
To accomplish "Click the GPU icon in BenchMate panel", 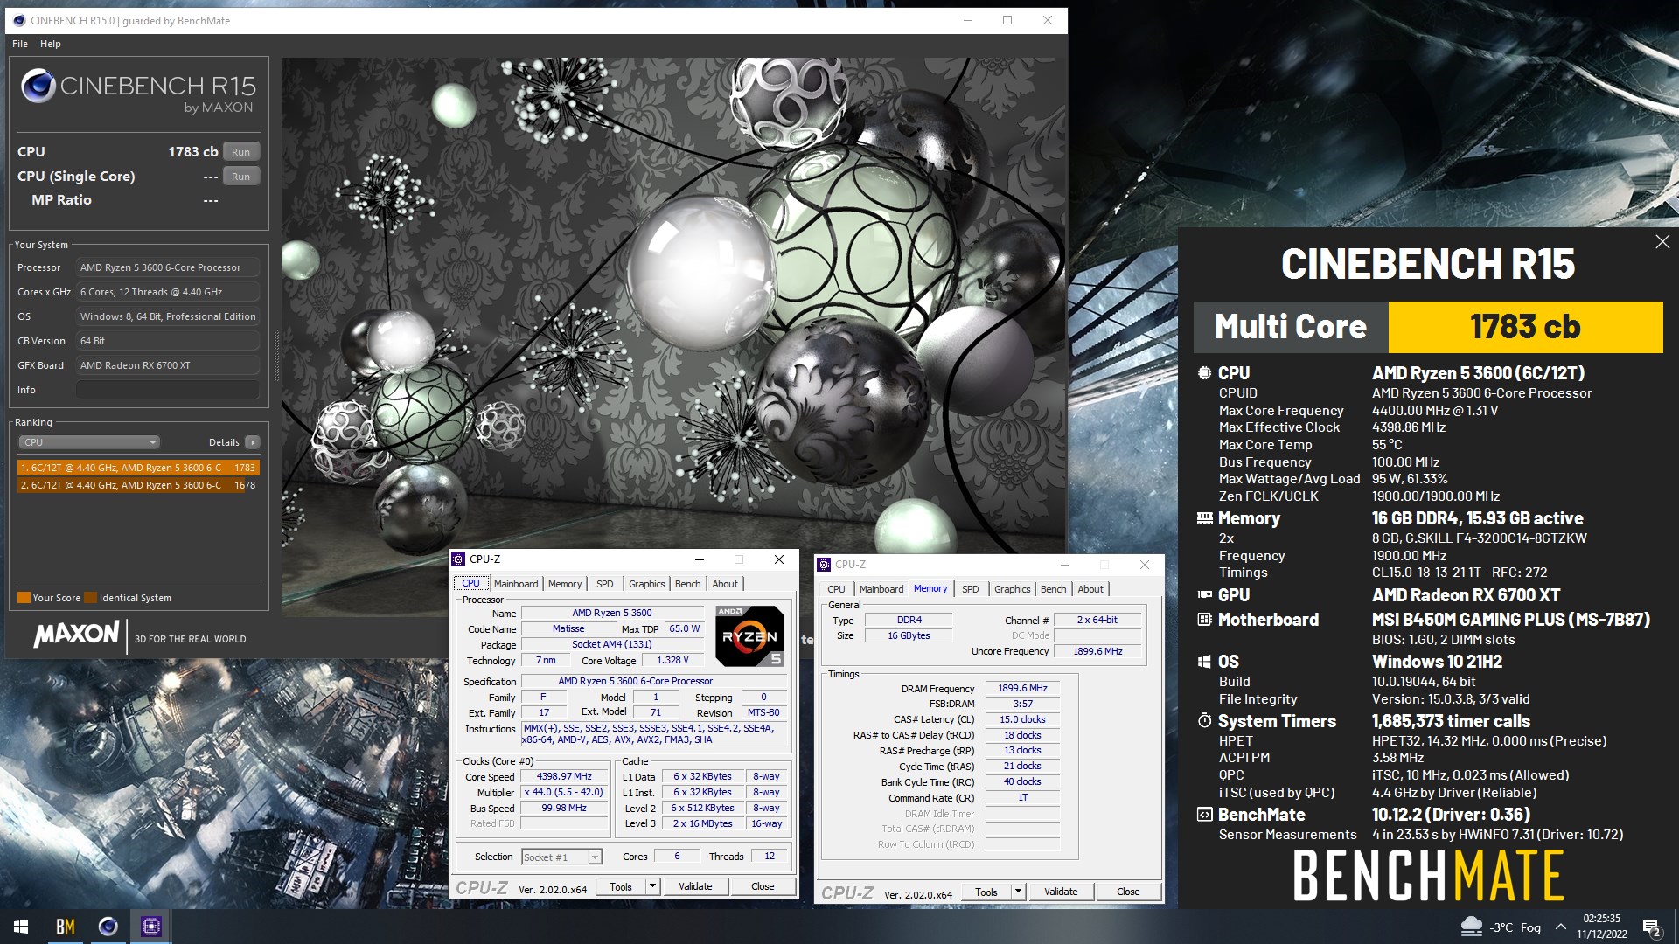I will point(1204,594).
